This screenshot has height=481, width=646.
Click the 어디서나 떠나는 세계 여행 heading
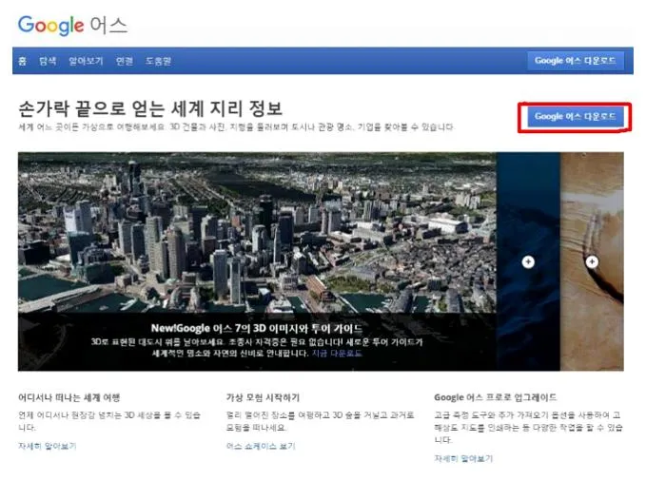pyautogui.click(x=69, y=397)
